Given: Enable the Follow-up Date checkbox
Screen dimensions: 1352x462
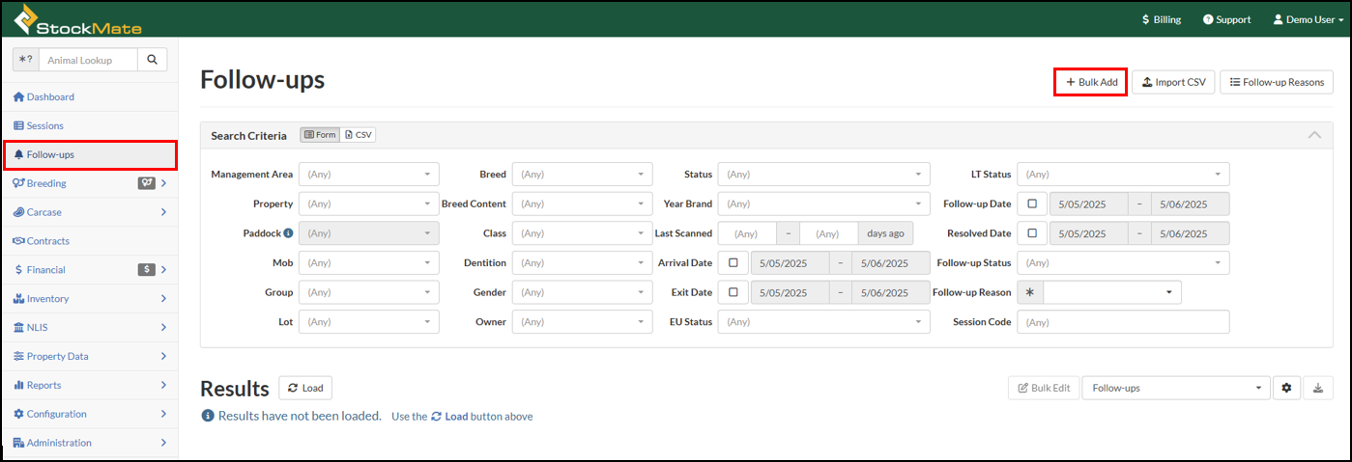Looking at the screenshot, I should point(1032,204).
